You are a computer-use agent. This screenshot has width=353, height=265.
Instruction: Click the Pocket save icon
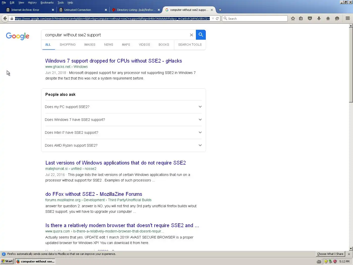coord(310,18)
